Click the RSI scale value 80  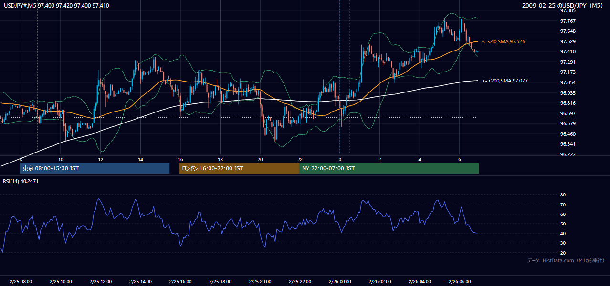coord(563,195)
